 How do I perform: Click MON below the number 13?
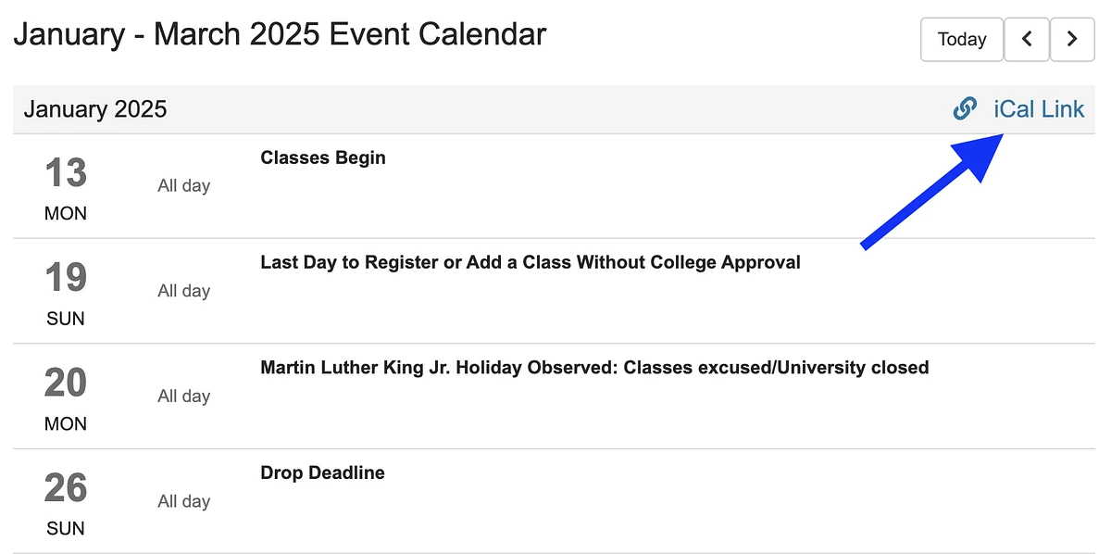[x=65, y=213]
